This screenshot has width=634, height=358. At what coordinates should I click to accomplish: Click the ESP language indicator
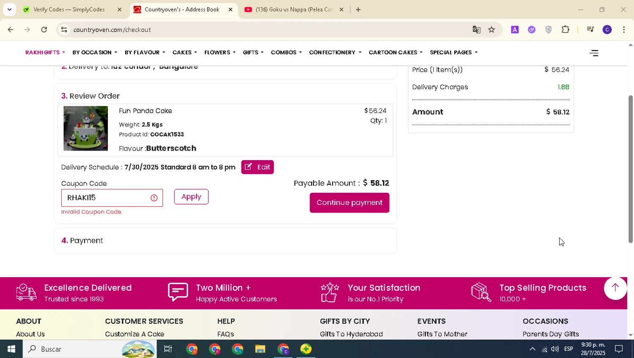[x=568, y=349]
